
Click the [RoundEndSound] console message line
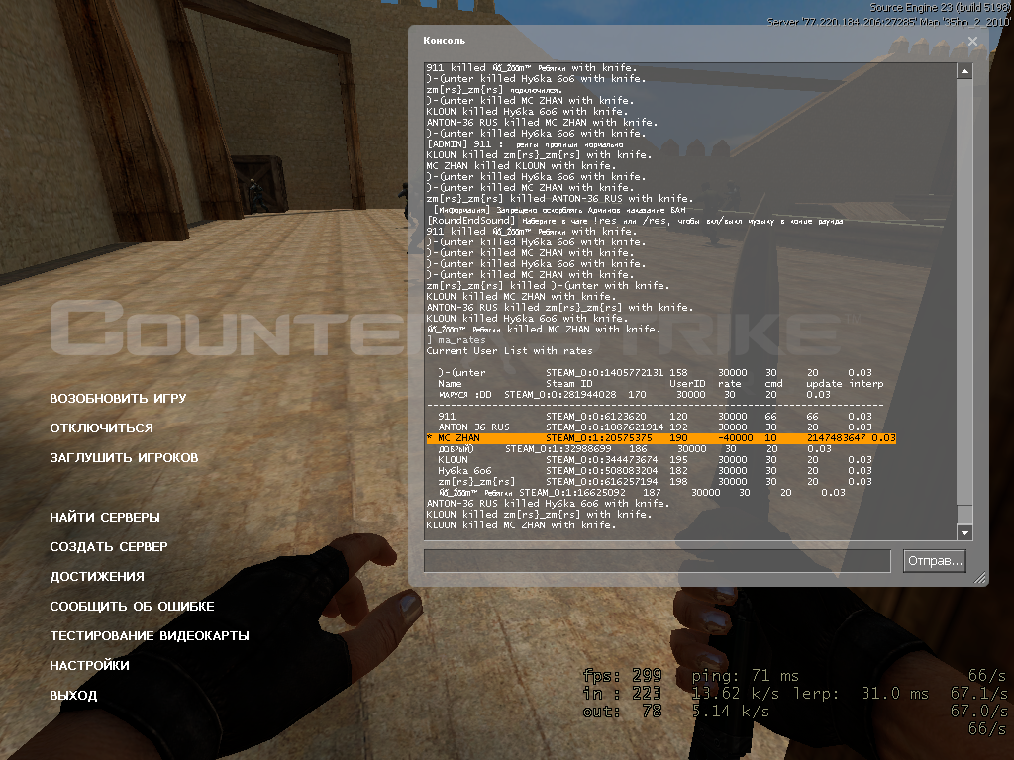[635, 221]
